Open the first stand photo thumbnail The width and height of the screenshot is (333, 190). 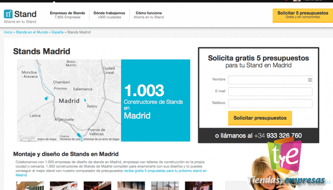pyautogui.click(x=30, y=185)
